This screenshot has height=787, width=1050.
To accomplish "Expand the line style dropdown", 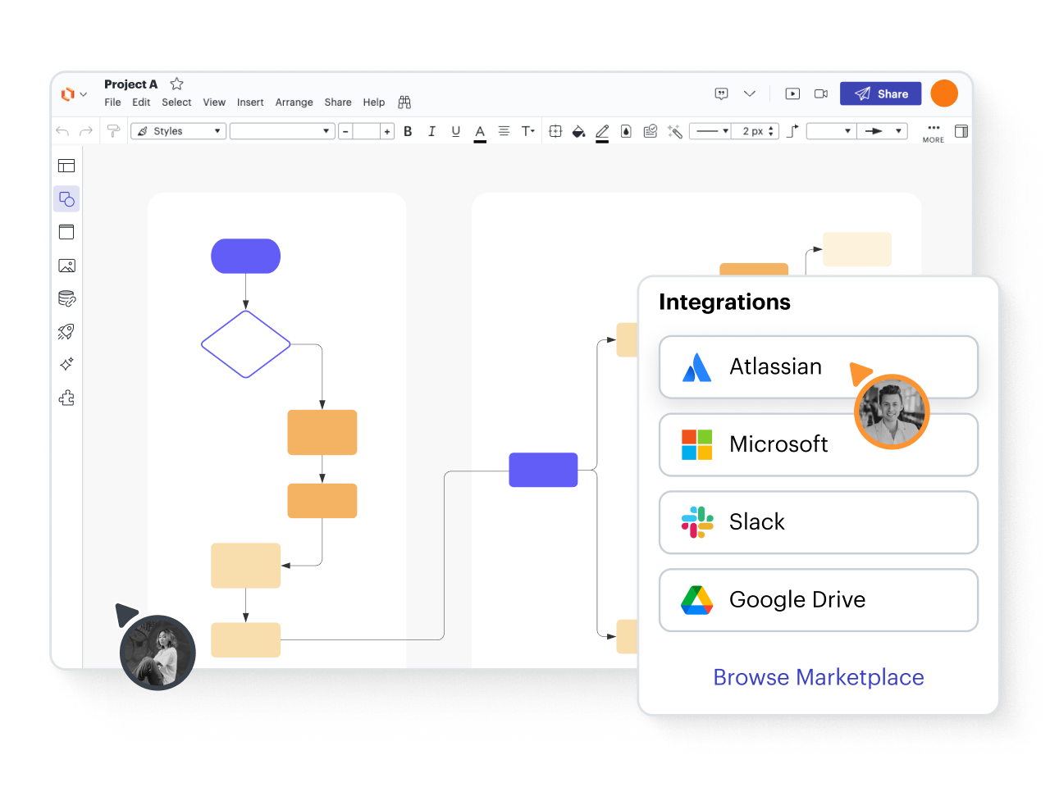I will tap(710, 131).
